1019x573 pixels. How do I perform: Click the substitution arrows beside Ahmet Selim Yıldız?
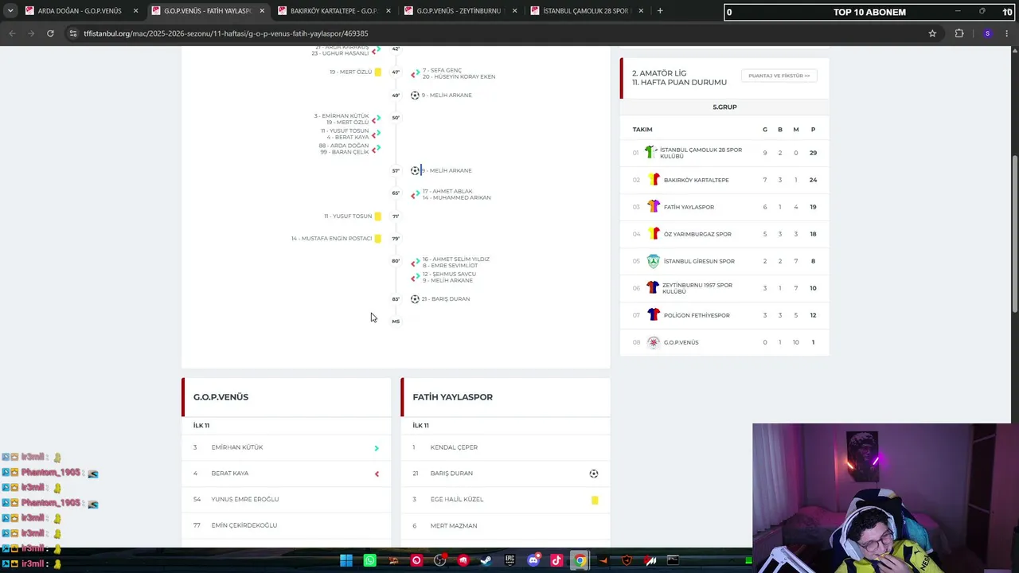(415, 263)
